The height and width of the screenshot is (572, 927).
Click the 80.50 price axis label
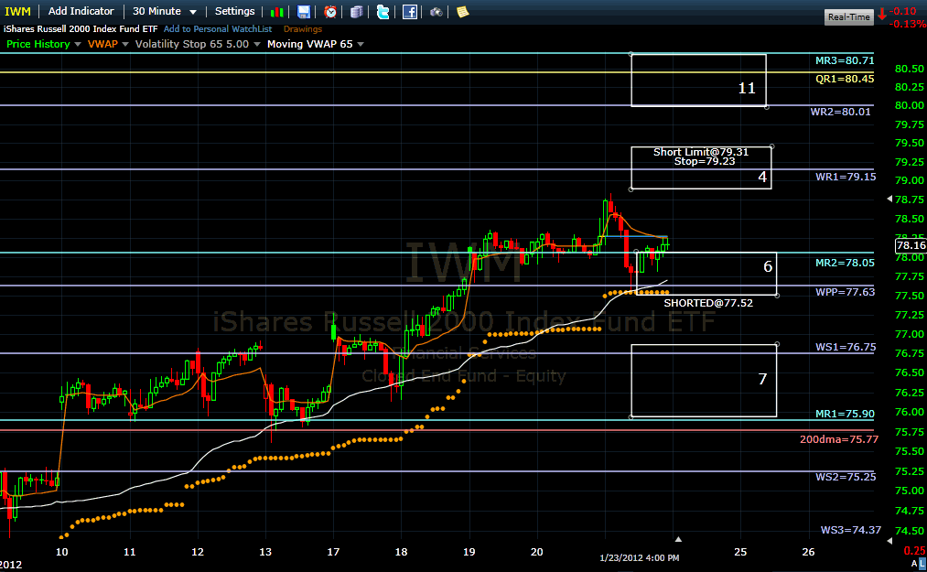point(910,69)
